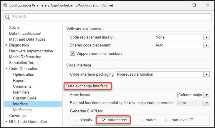Collapse the Code Generation tree node
This screenshot has width=215, height=128.
point(6,69)
